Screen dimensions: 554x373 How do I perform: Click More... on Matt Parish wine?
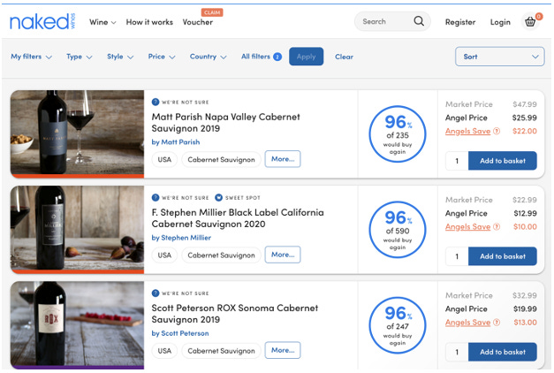pos(283,159)
